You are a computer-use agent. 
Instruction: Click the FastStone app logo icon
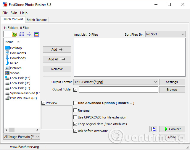[5, 5]
